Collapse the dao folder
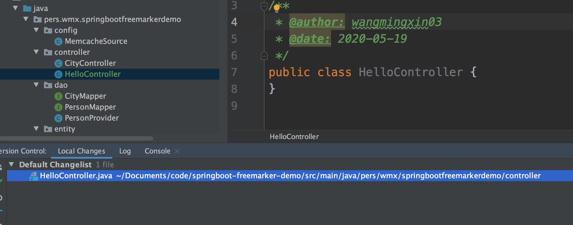573x225 pixels. coord(36,85)
